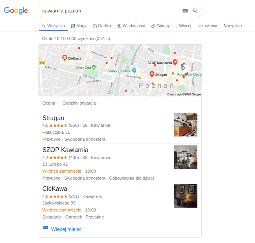The width and height of the screenshot is (255, 243).
Task: Click the 433 road badge on map
Action: 42,63
